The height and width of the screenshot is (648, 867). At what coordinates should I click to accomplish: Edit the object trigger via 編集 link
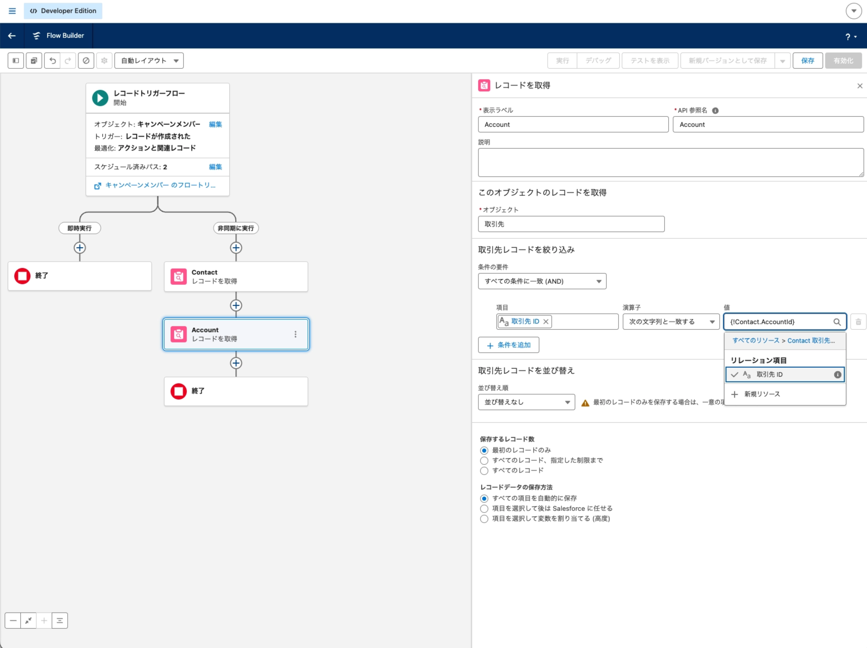215,124
